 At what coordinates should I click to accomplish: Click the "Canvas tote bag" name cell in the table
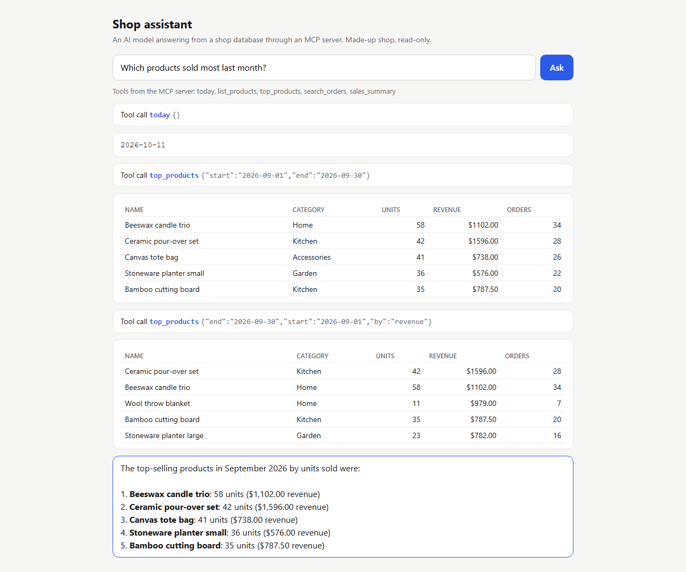(152, 257)
